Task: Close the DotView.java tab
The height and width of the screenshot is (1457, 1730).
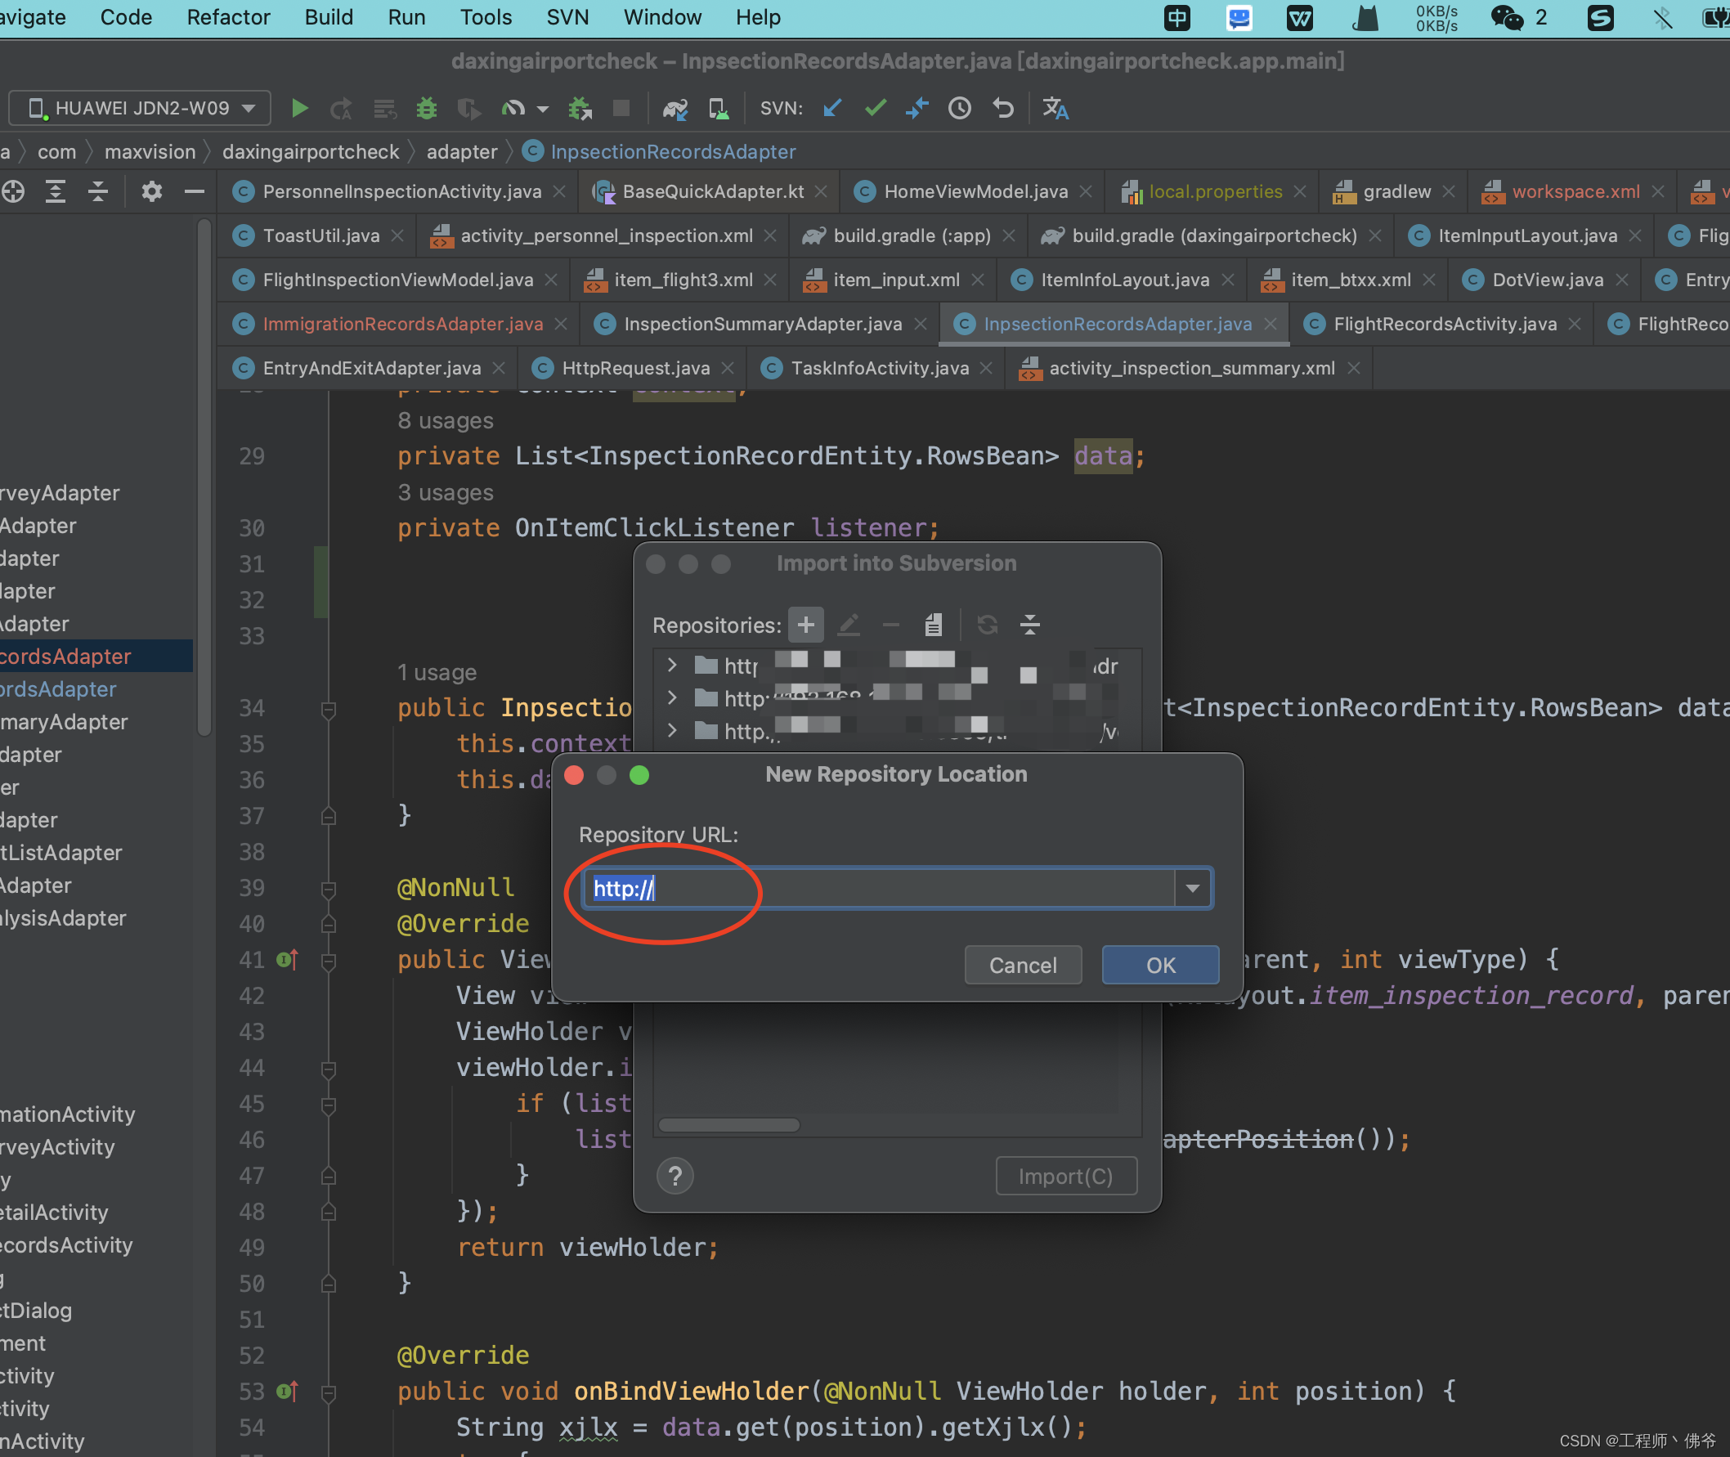Action: tap(1622, 280)
